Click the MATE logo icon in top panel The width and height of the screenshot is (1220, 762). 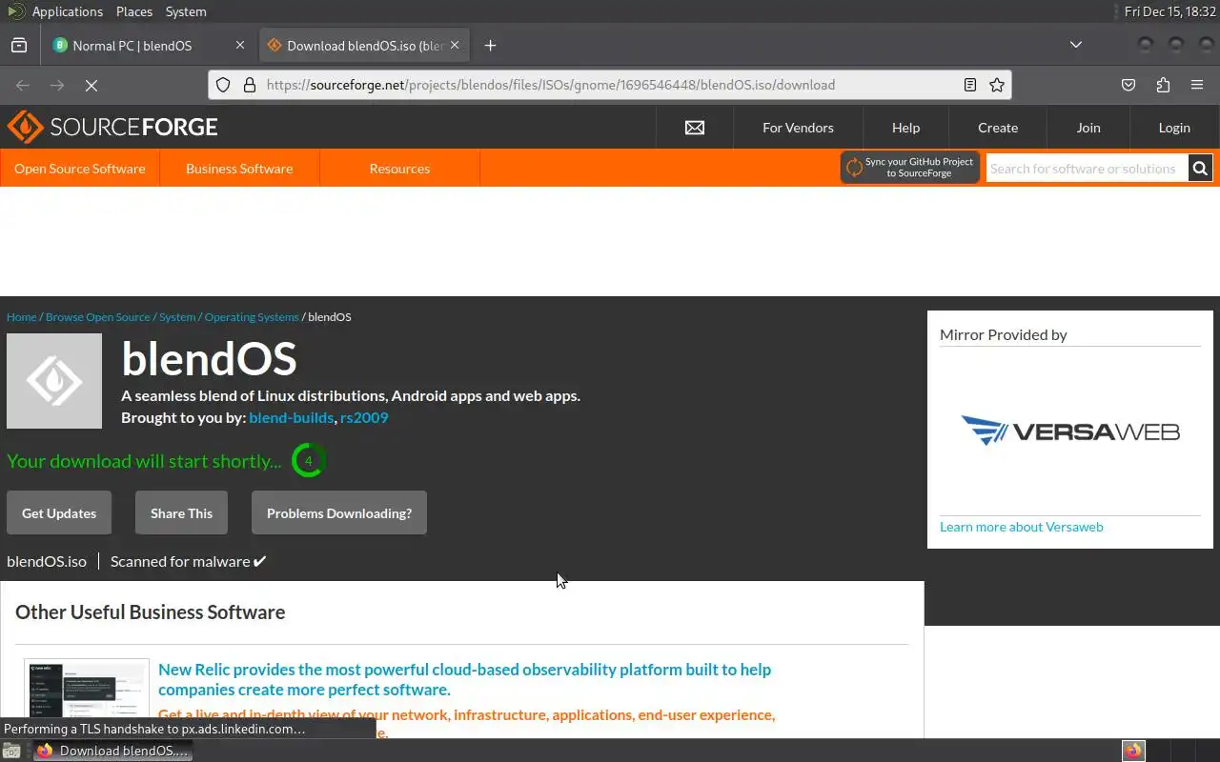coord(15,11)
